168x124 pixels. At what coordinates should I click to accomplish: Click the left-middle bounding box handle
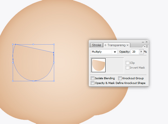pos(13,62)
